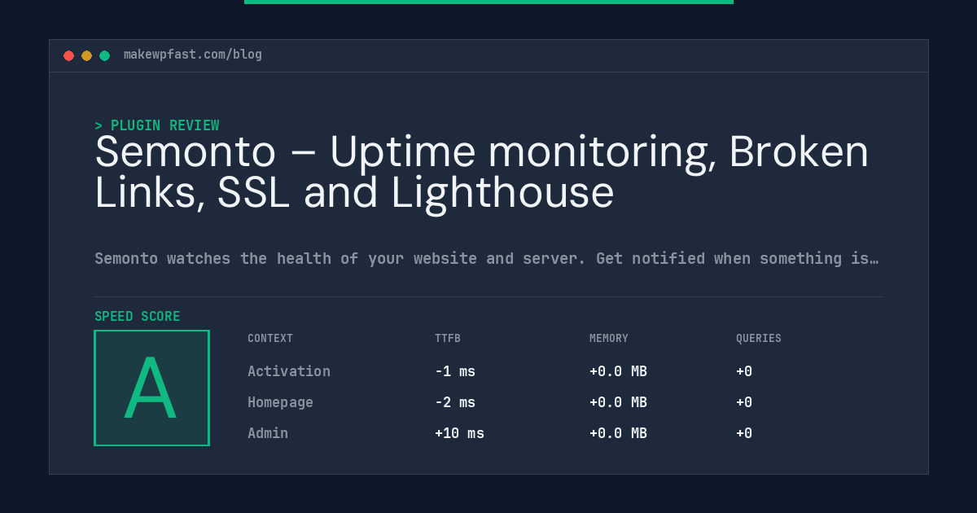Click the Admin memory value +0.0 MB
This screenshot has width=977, height=513.
click(618, 433)
